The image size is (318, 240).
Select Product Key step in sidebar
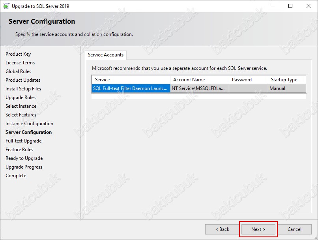[18, 54]
